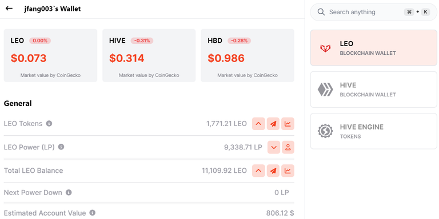Screen dimensions: 439x219
Task: Click the Hive Engine gear logo icon
Action: pos(325,131)
